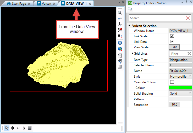
Task: Click the View Scale Edit button
Action: point(174,47)
